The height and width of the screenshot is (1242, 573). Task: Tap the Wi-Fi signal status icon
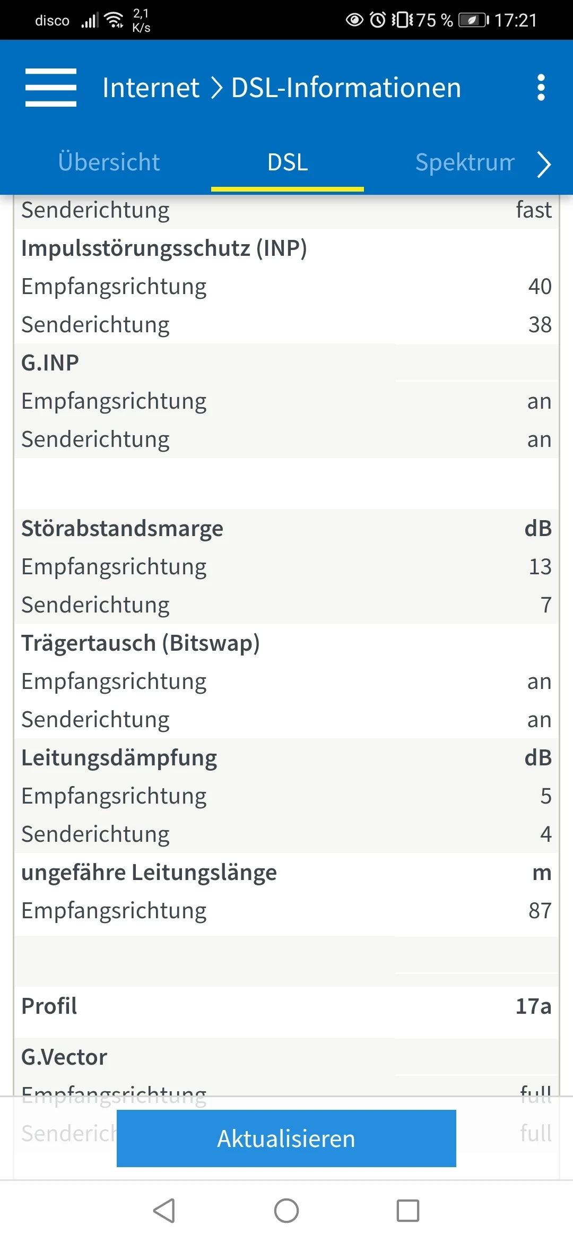tap(115, 20)
